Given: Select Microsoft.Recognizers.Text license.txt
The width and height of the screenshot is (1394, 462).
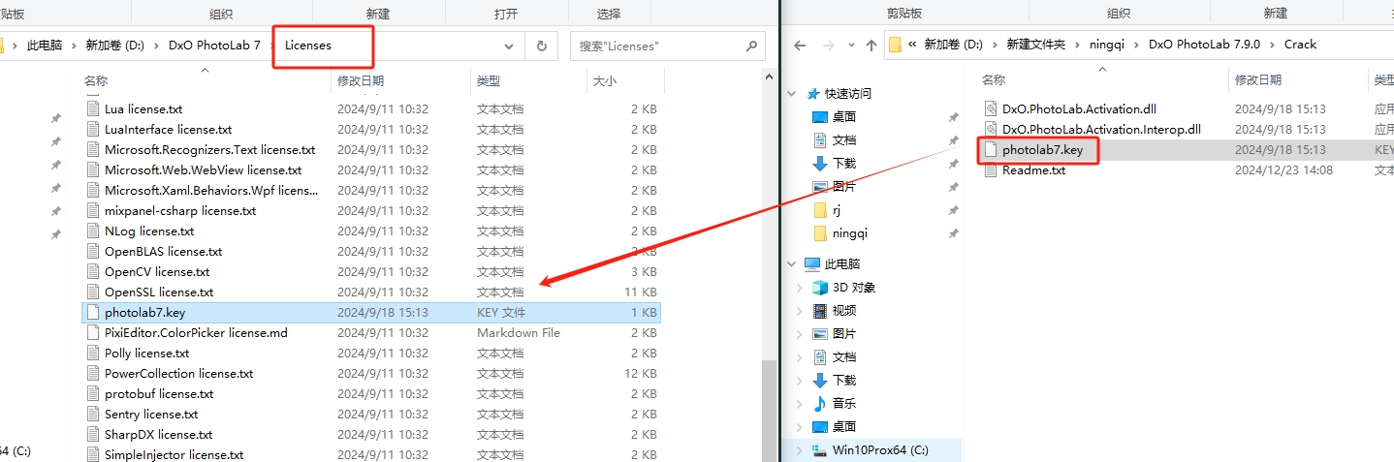Looking at the screenshot, I should [209, 149].
